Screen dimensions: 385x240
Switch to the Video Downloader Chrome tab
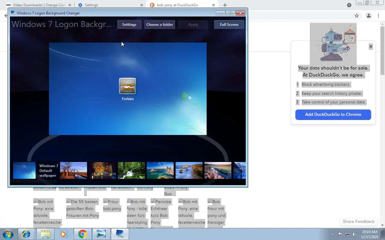[39, 5]
